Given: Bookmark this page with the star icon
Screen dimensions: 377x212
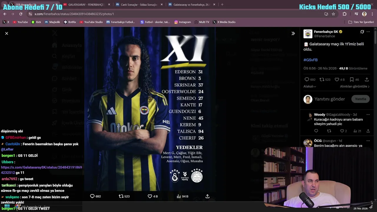Looking at the screenshot, I should (333, 14).
